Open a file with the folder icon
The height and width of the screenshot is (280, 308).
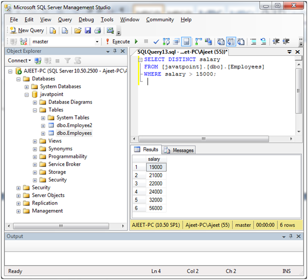pyautogui.click(x=78, y=30)
